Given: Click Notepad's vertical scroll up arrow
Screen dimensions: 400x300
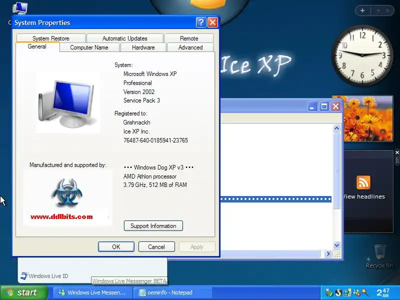Looking at the screenshot, I should pyautogui.click(x=336, y=128).
